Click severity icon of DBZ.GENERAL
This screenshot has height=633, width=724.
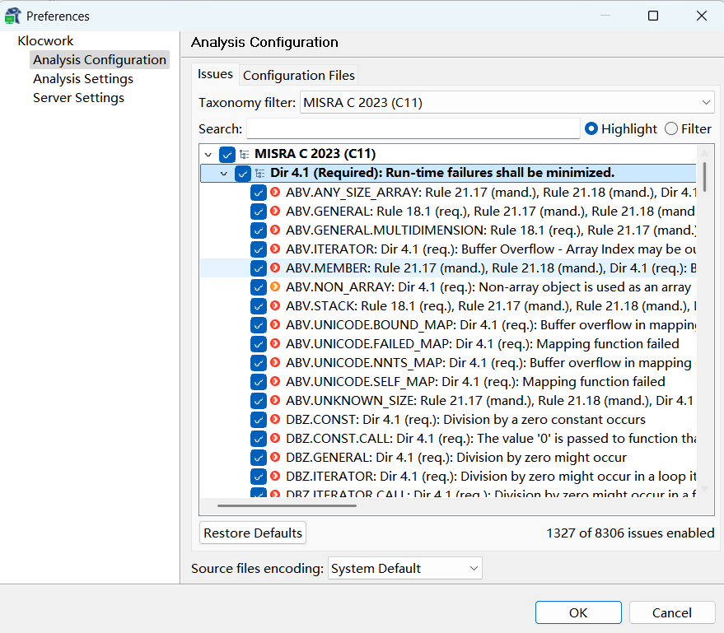point(275,457)
